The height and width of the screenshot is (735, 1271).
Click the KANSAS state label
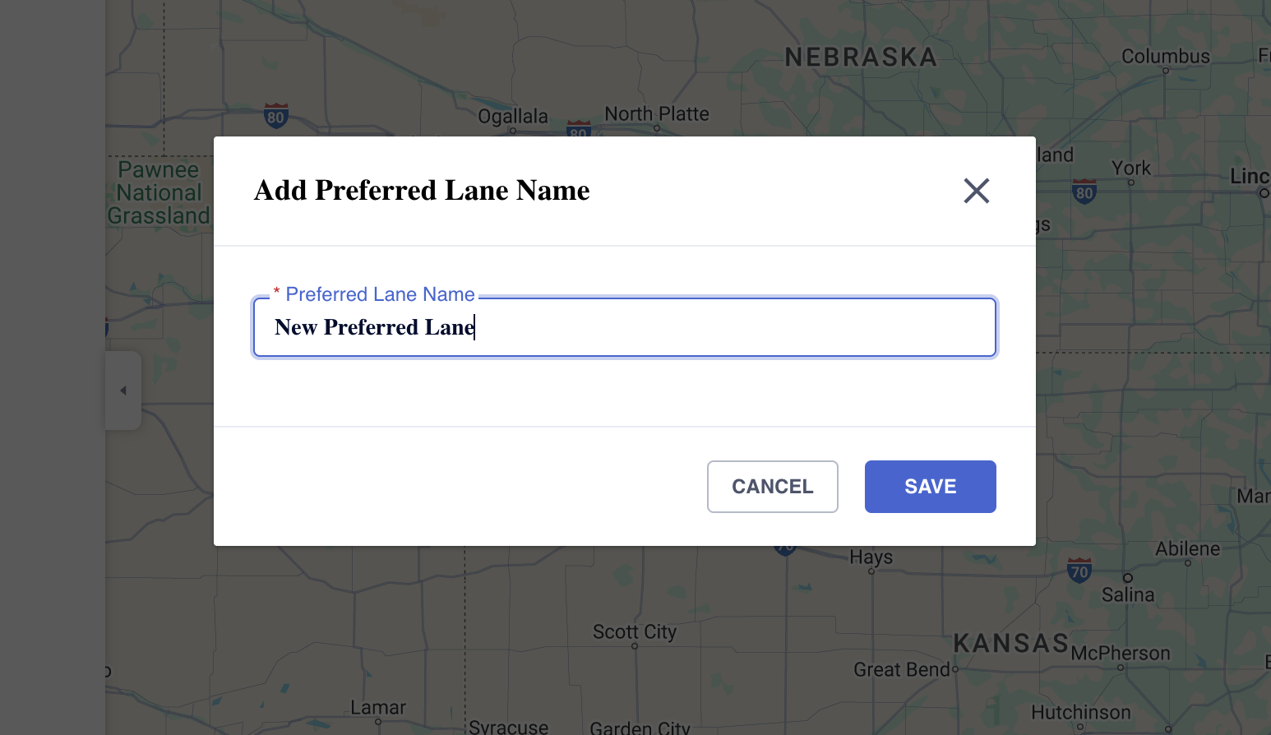click(1010, 643)
